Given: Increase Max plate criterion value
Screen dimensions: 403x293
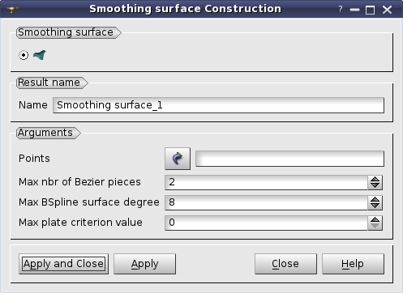Looking at the screenshot, I should [x=375, y=219].
